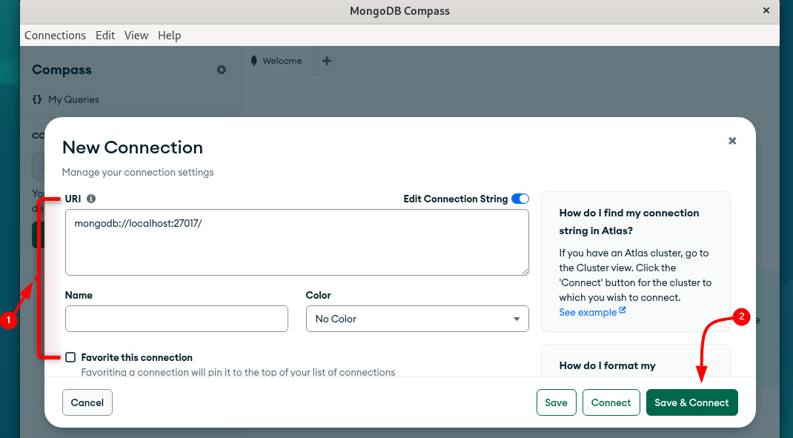Toggle the Edit Connection String switch
The width and height of the screenshot is (793, 438).
(x=520, y=199)
